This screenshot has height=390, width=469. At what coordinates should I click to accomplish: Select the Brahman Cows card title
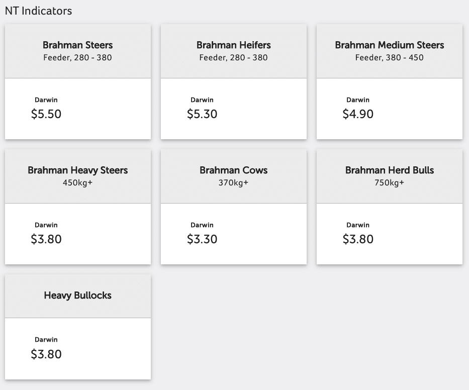click(x=234, y=170)
